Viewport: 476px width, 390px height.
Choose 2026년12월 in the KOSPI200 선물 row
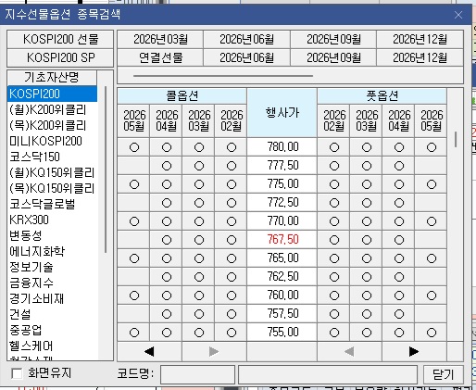click(x=420, y=39)
